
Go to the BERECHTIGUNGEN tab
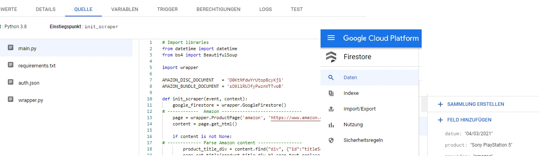point(219,9)
